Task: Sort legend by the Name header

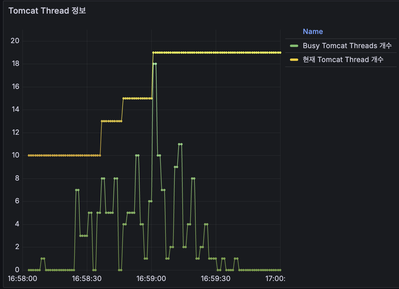Action: click(x=313, y=32)
